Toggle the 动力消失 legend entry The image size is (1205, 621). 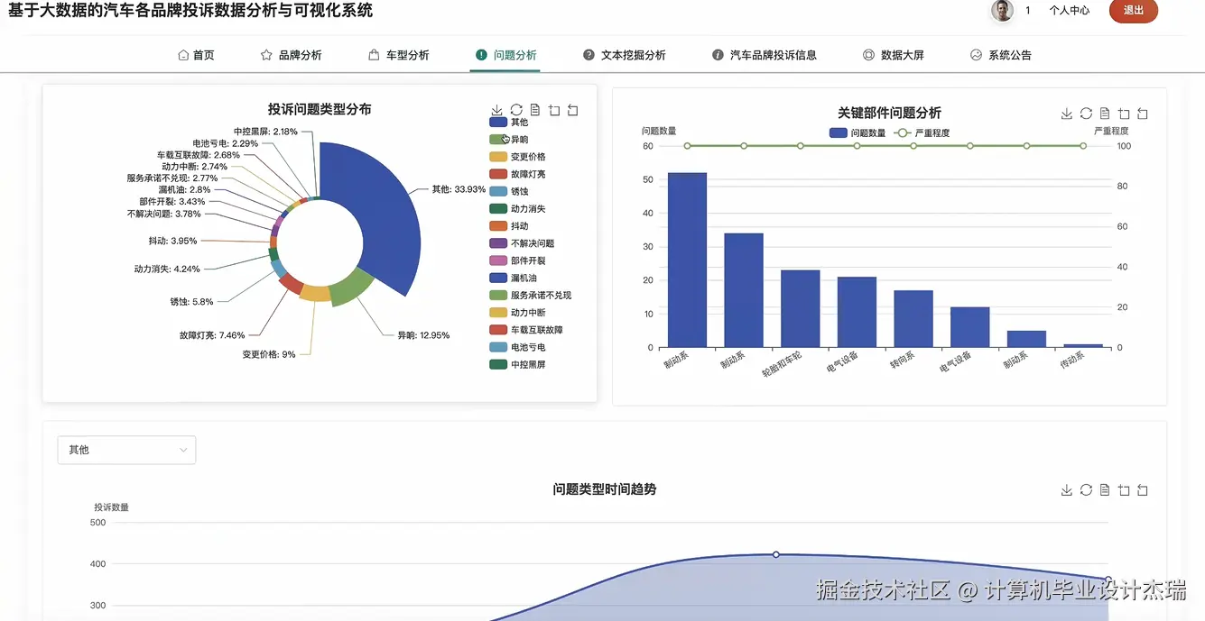click(x=518, y=209)
